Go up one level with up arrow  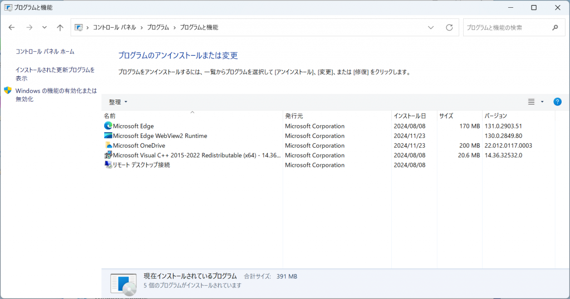pyautogui.click(x=60, y=27)
